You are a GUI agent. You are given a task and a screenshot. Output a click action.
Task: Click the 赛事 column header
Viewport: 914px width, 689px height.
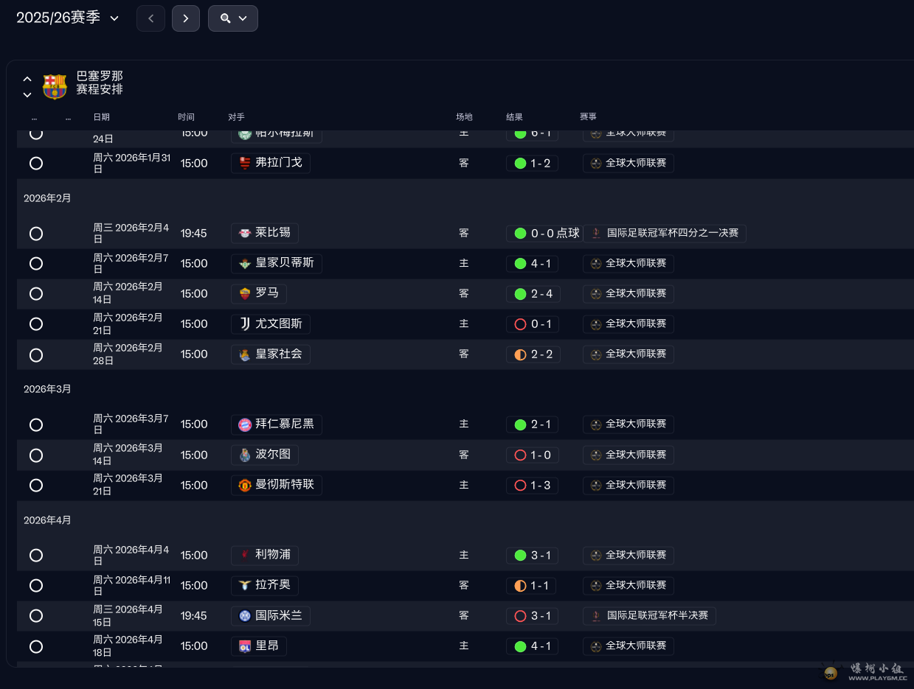[588, 116]
